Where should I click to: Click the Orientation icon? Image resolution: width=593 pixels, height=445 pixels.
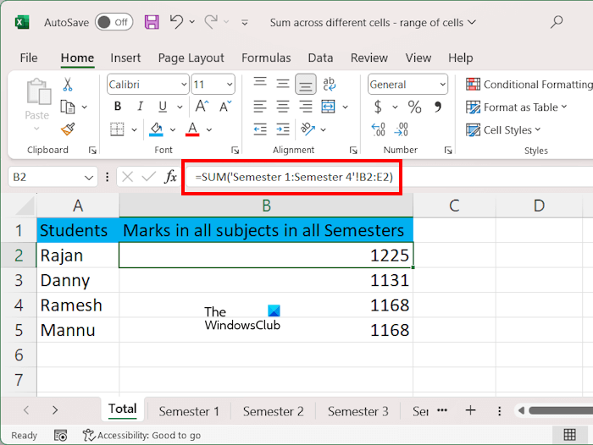[308, 129]
